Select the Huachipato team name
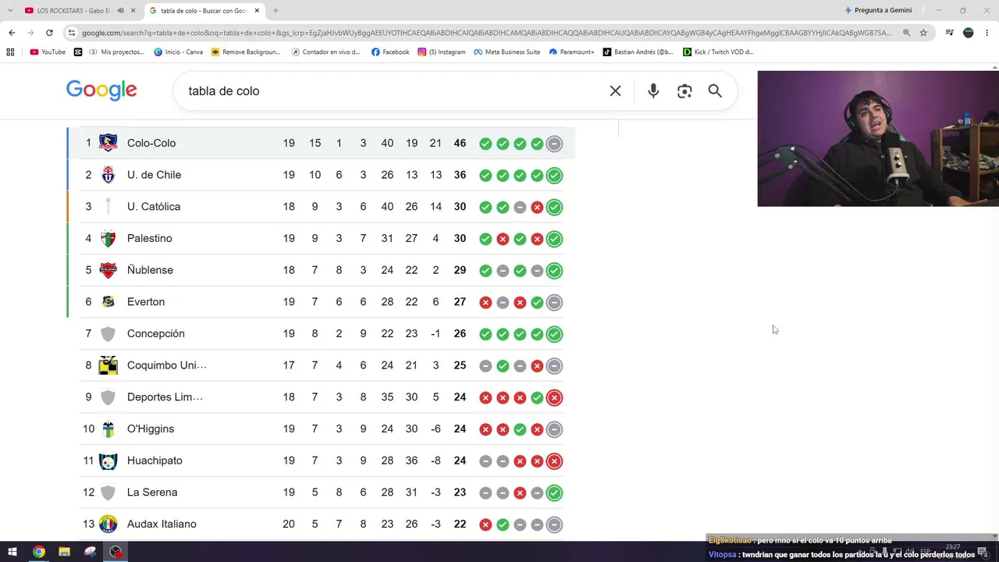The height and width of the screenshot is (562, 999). coord(155,461)
